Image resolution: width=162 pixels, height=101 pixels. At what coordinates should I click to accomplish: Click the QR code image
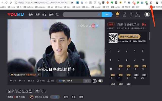click(113, 38)
